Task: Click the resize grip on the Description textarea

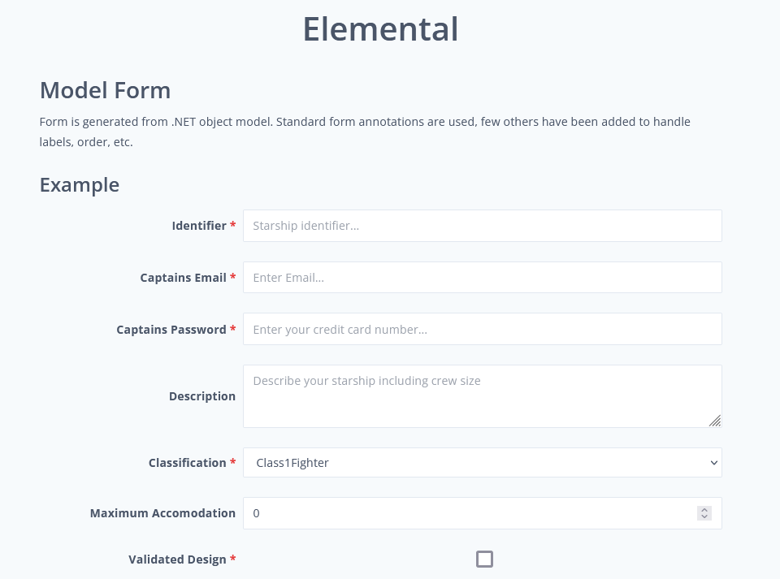Action: click(716, 421)
